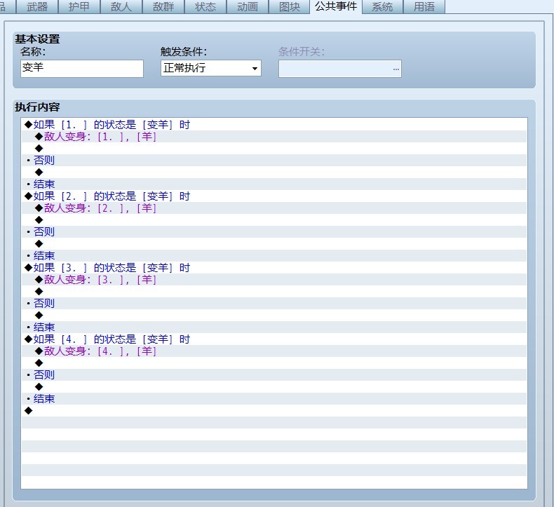
Task: Select the last empty ◆ line after final 结束
Action: pos(274,410)
